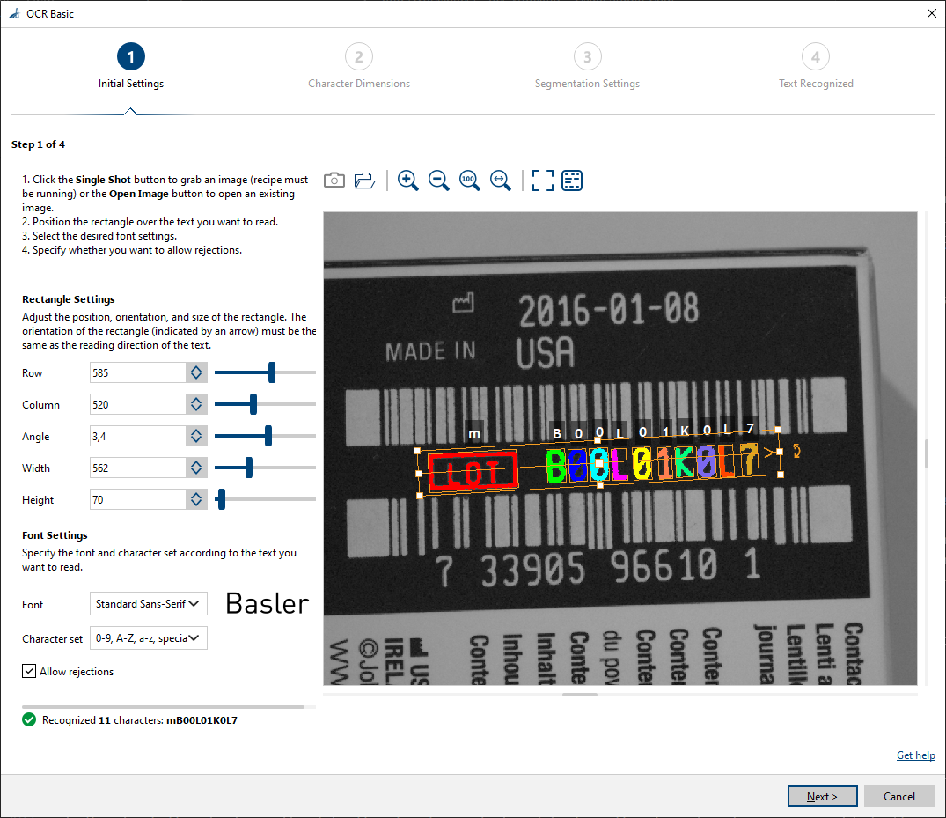Click the horizontal scrollbar below the image
The width and height of the screenshot is (946, 818).
pyautogui.click(x=580, y=694)
